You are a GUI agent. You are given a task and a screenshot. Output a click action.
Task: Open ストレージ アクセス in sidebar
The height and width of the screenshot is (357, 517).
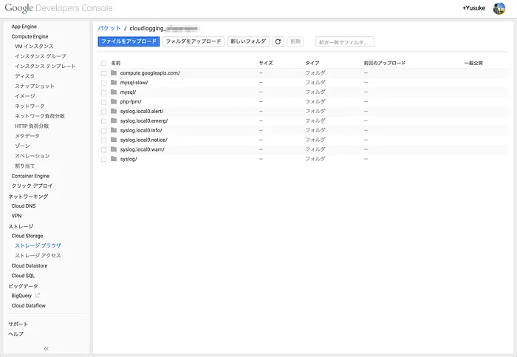tap(38, 256)
